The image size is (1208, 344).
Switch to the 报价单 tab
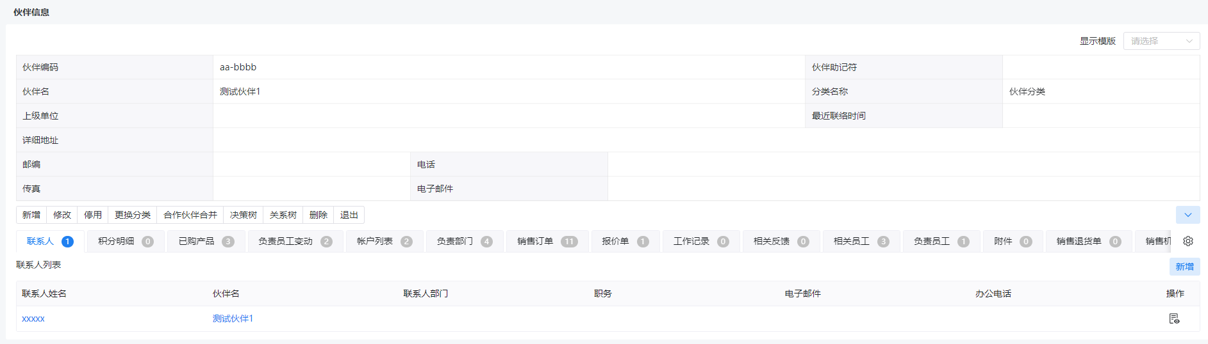(x=625, y=241)
